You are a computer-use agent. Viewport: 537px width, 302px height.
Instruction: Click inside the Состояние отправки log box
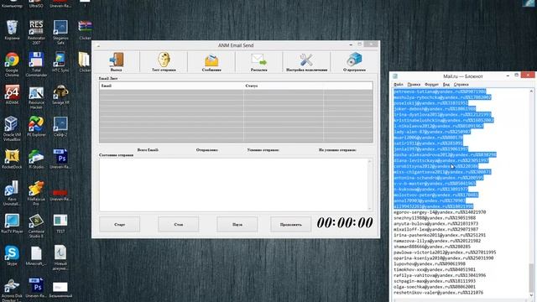(x=233, y=185)
